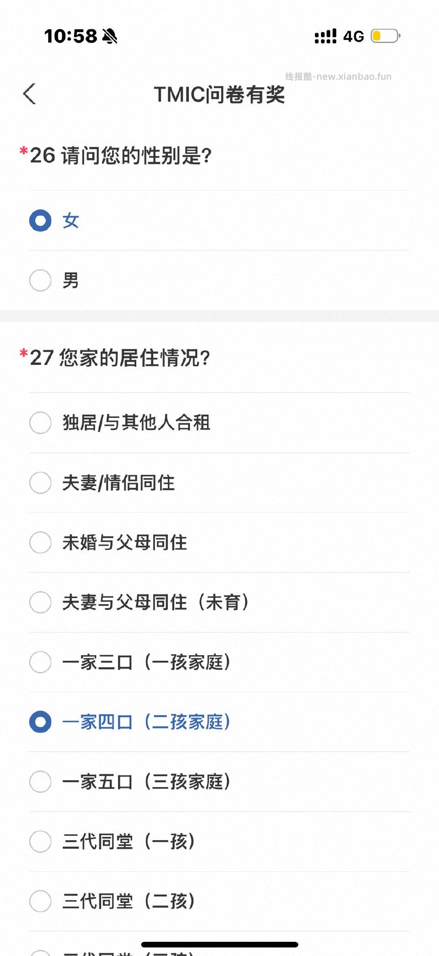Tap the selected 一家四口（二孩家庭）option
The height and width of the screenshot is (956, 439).
pyautogui.click(x=40, y=722)
